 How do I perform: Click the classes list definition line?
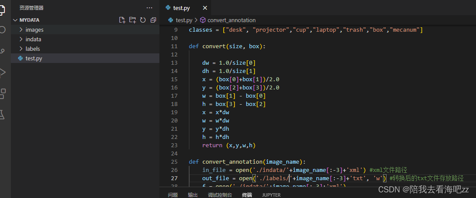pyautogui.click(x=306, y=30)
